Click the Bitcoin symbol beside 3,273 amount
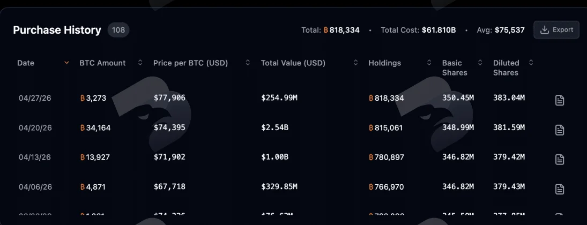 (83, 98)
